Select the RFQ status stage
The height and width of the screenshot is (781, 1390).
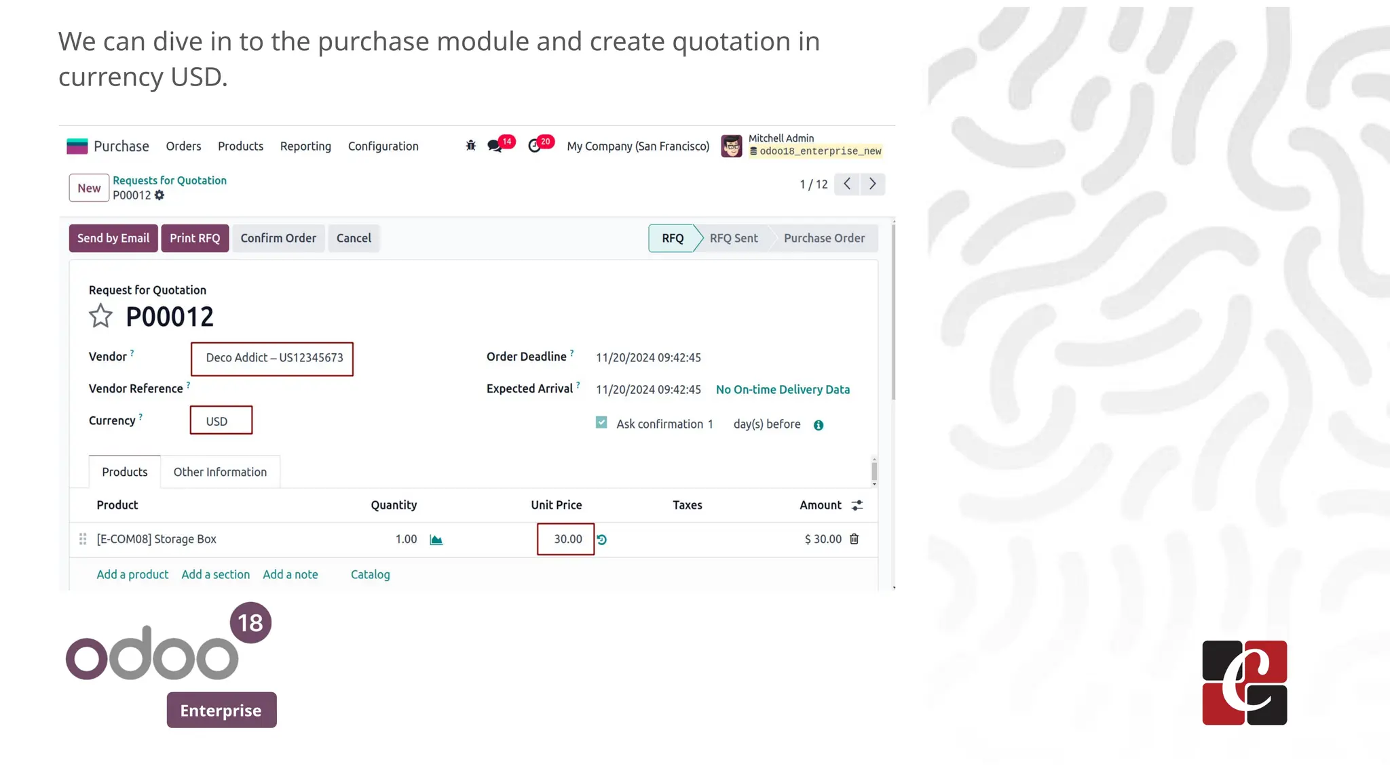click(x=673, y=239)
